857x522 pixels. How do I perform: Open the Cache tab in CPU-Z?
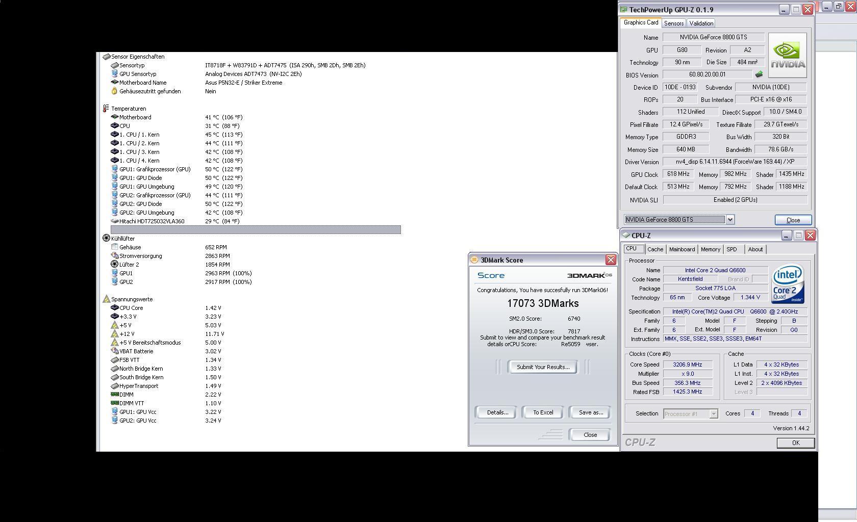pyautogui.click(x=655, y=249)
